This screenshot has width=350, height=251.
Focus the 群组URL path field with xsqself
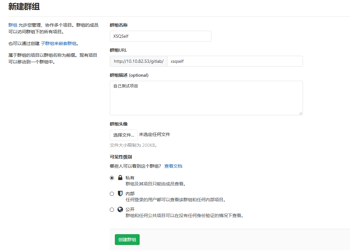[235, 61]
